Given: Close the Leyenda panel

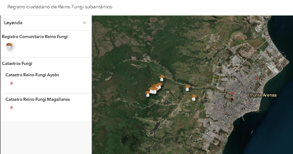Looking at the screenshot, I should coord(84,23).
